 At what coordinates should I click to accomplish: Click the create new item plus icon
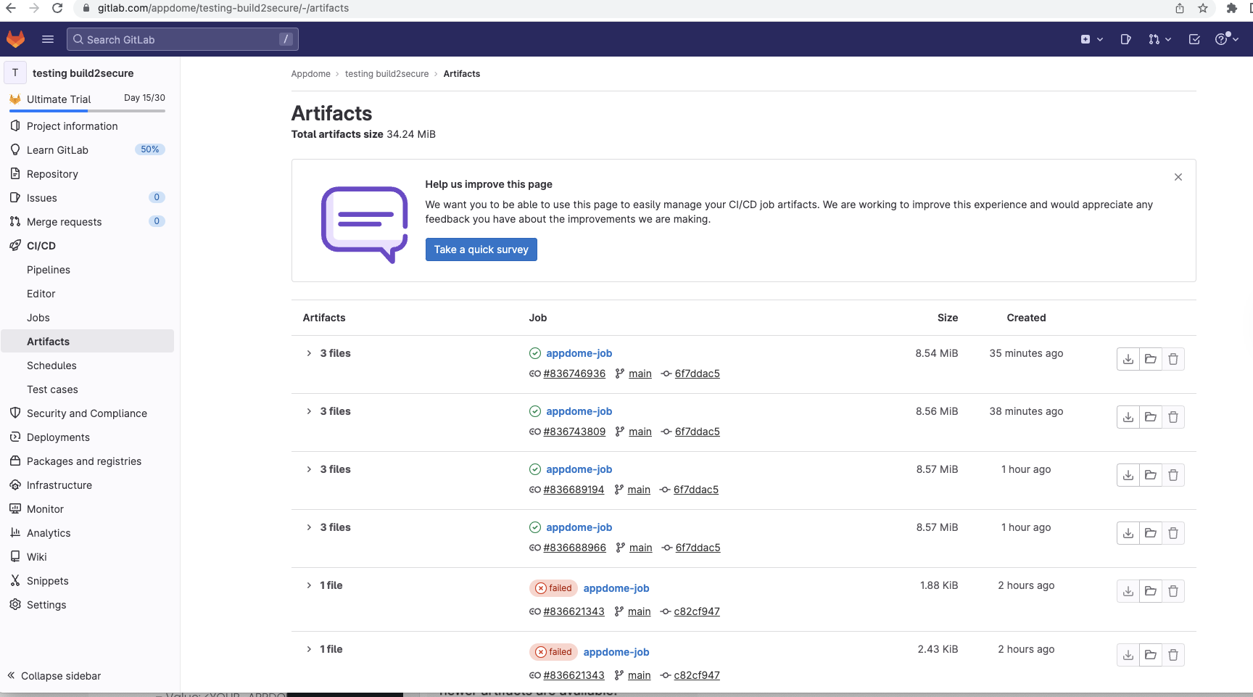pyautogui.click(x=1085, y=39)
